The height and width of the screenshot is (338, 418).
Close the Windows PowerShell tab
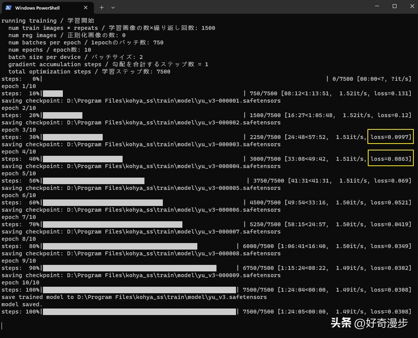coord(85,8)
